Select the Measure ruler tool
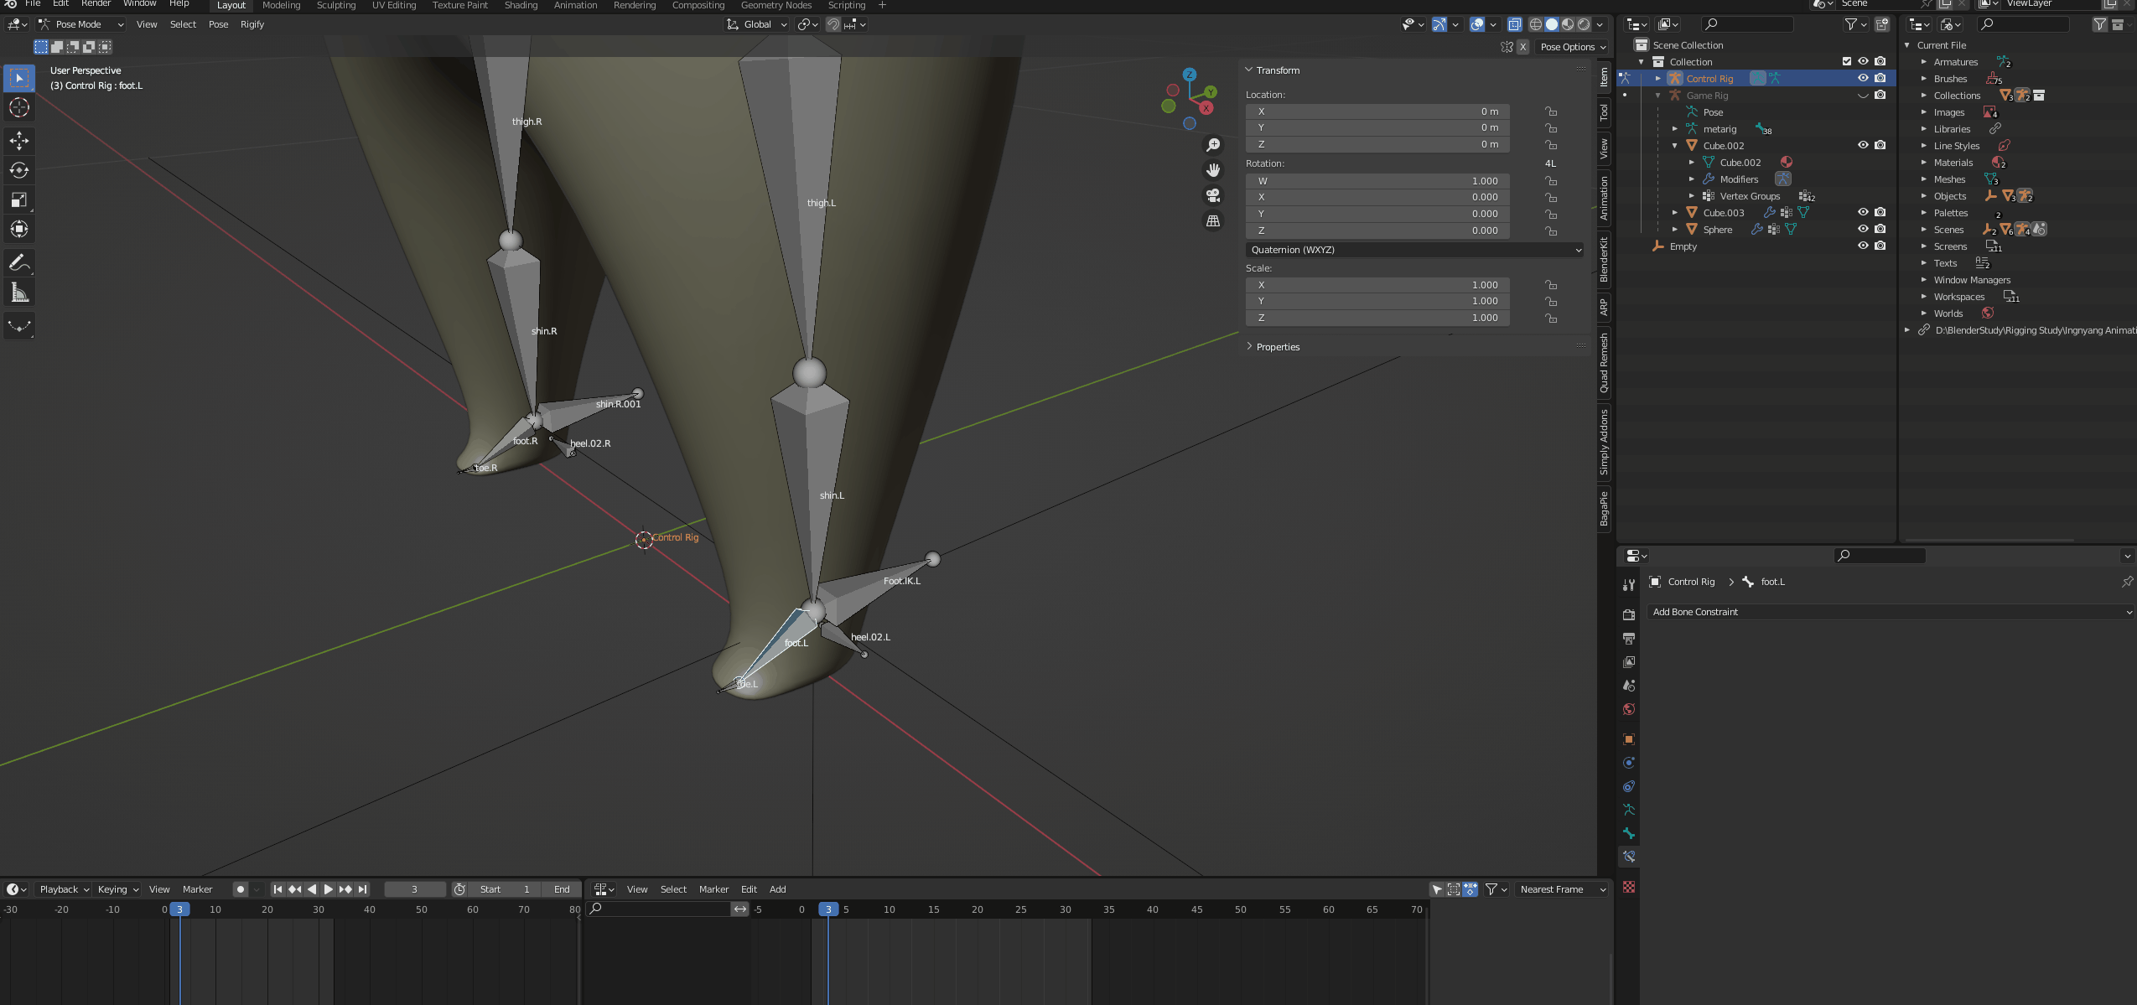 [x=19, y=293]
